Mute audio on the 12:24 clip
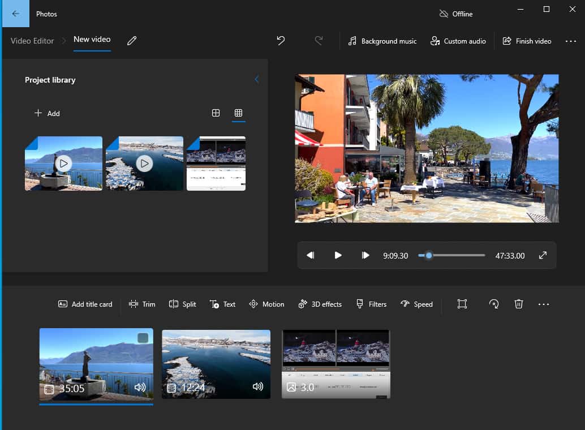585x430 pixels. tap(258, 387)
